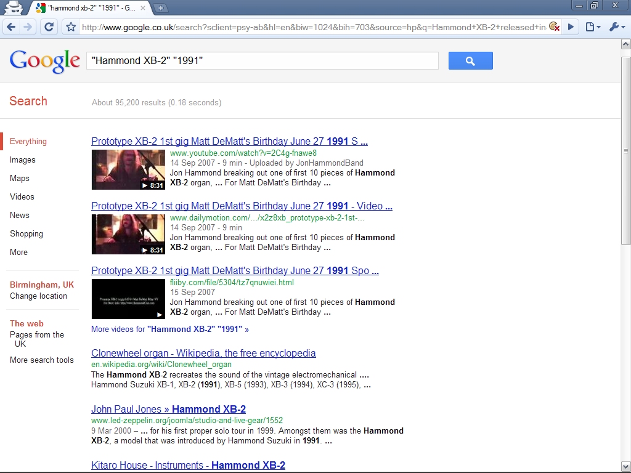The height and width of the screenshot is (473, 631).
Task: Open the YouTube Prototype XB-2 result title
Action: point(229,141)
